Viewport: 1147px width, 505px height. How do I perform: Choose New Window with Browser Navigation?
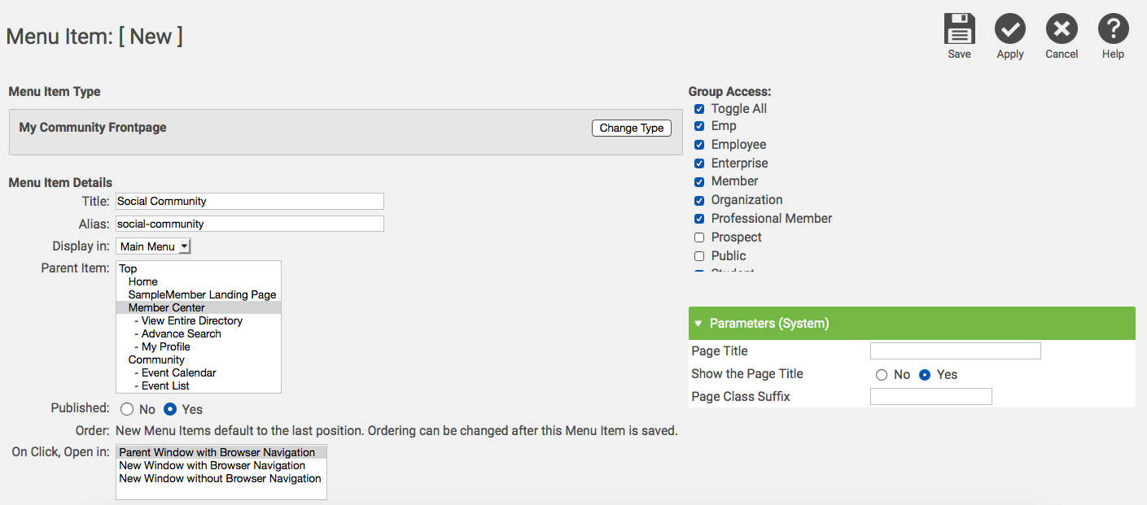click(212, 466)
